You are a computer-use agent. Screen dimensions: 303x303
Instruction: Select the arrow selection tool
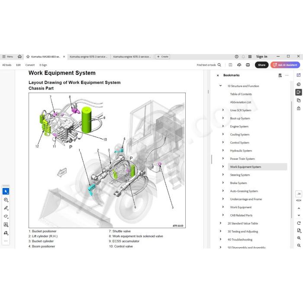tap(6, 191)
